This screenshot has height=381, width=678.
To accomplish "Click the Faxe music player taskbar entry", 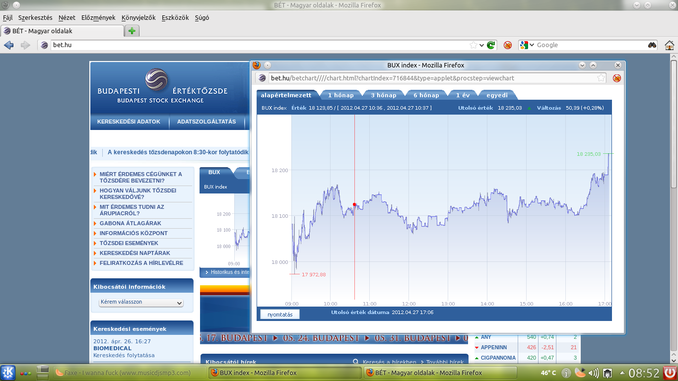I will coord(130,373).
